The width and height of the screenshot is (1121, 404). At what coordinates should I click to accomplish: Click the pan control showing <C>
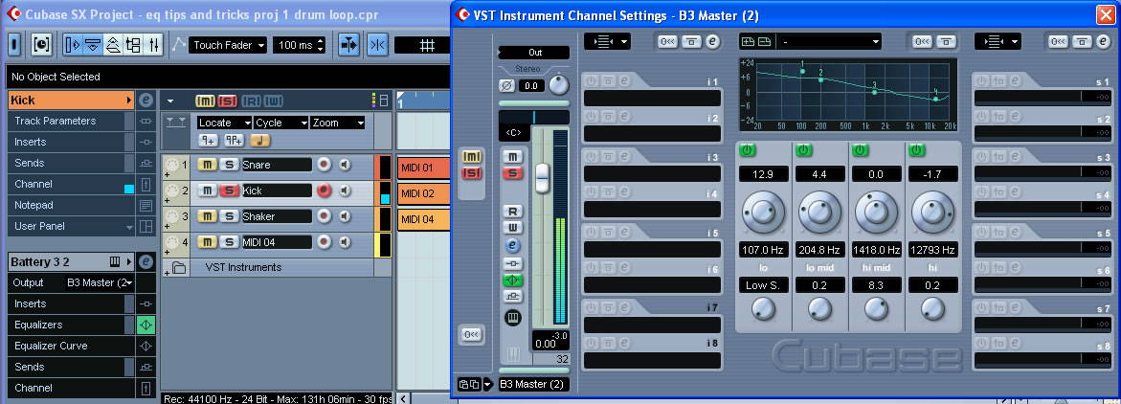coord(515,133)
